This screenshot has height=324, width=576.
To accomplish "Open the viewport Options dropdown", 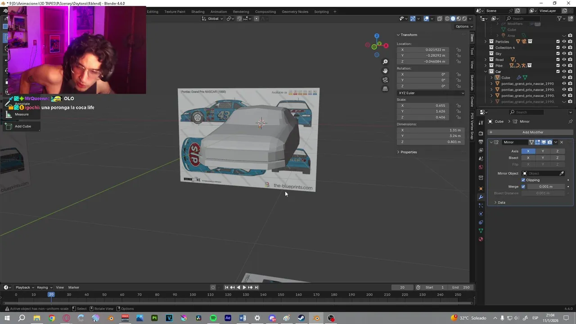I will [463, 27].
